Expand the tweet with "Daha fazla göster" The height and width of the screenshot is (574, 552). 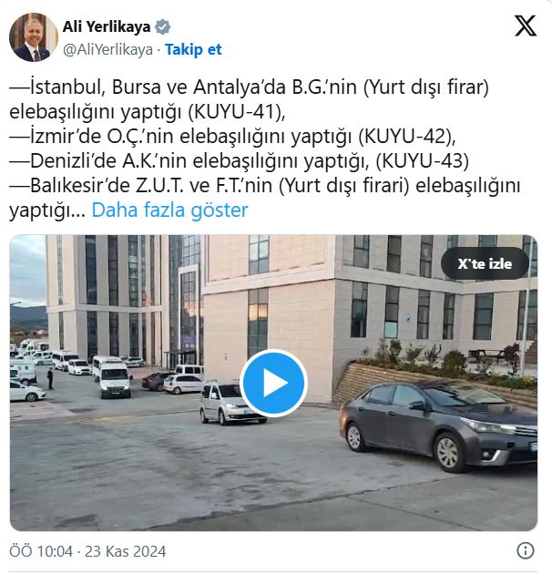coord(169,210)
